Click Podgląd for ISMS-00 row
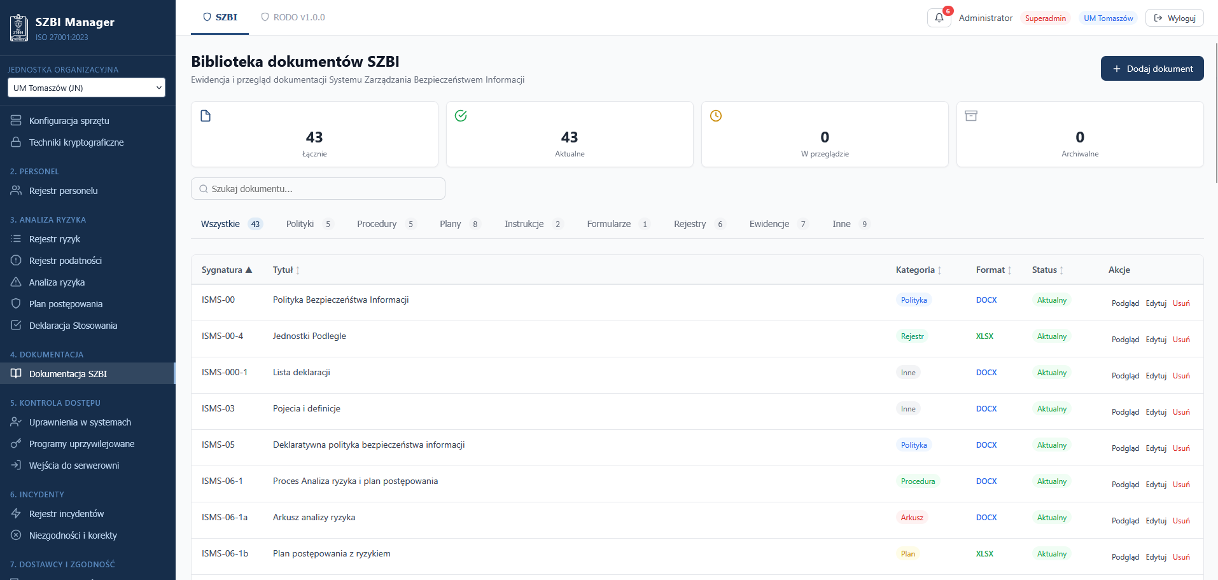 (1125, 303)
